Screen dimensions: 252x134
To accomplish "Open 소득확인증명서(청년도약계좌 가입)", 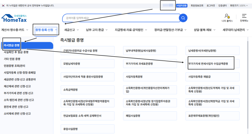I will pos(212,90).
